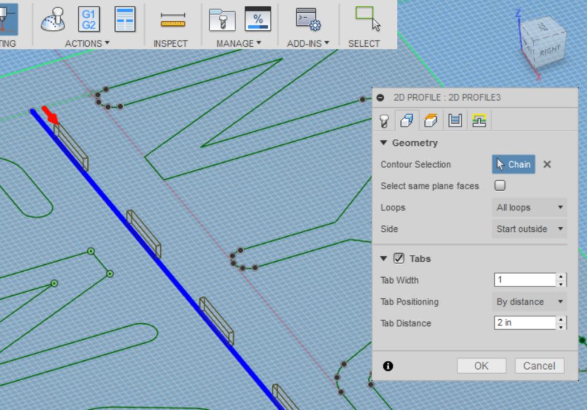Click the red chain direction arrow
This screenshot has width=587, height=410.
50,115
